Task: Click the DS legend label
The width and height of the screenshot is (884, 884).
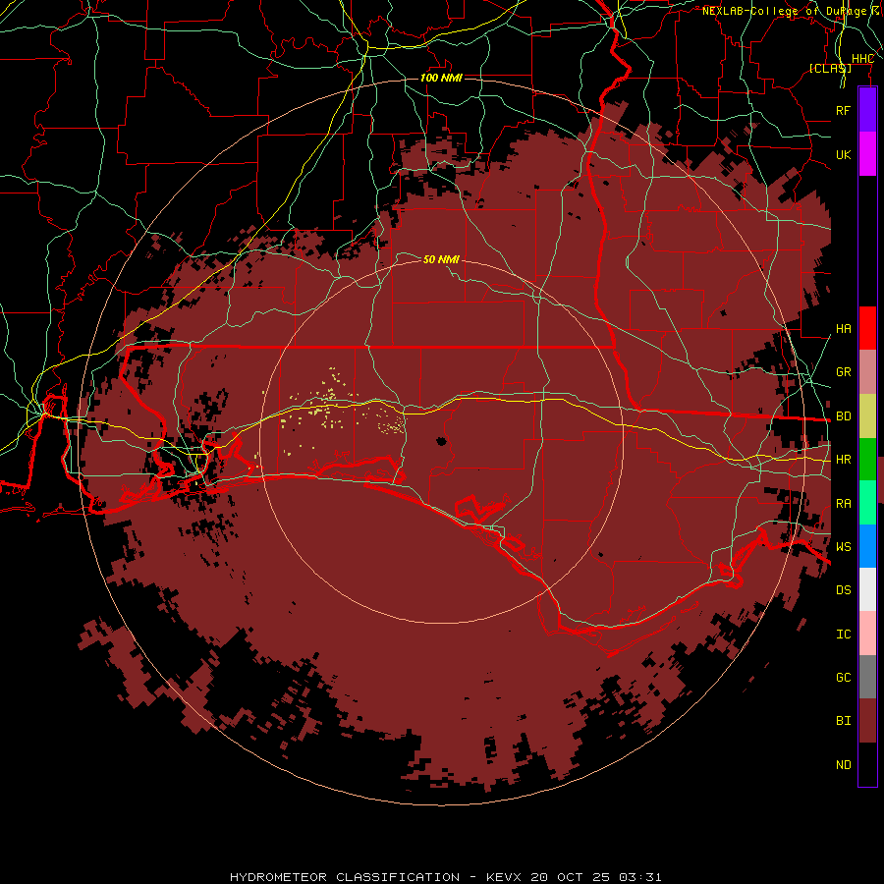Action: point(844,590)
